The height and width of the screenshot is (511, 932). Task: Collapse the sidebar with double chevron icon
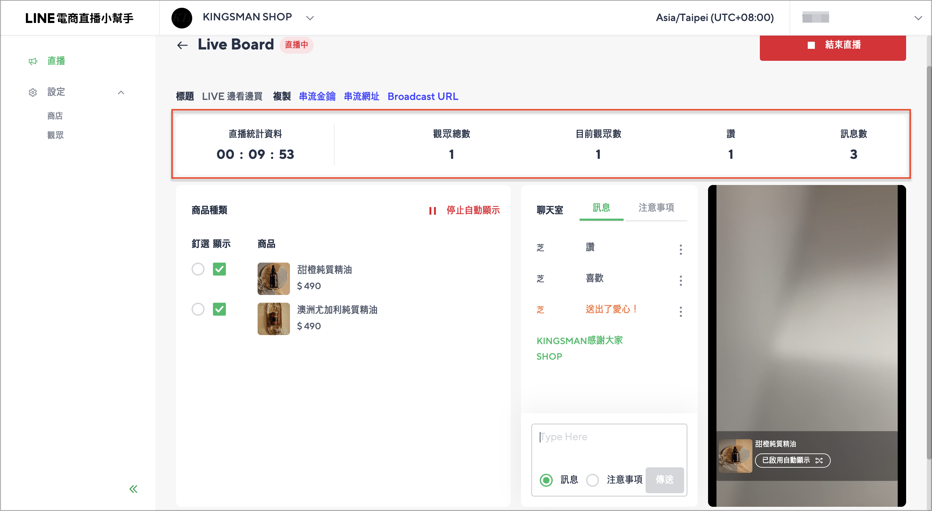[134, 489]
